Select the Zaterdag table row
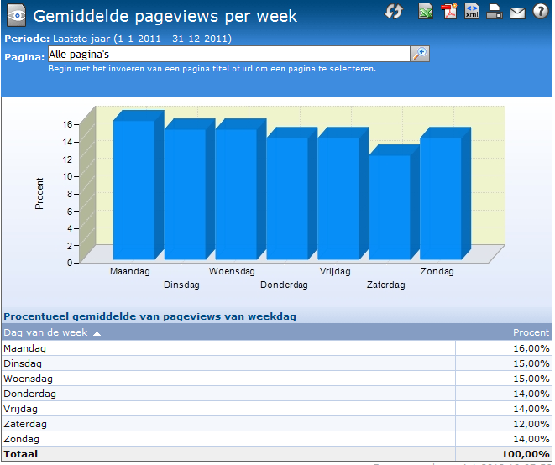This screenshot has width=555, height=465. 277,424
